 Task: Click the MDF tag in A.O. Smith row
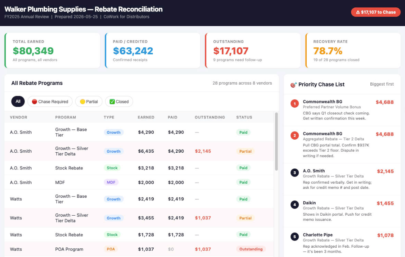[111, 182]
